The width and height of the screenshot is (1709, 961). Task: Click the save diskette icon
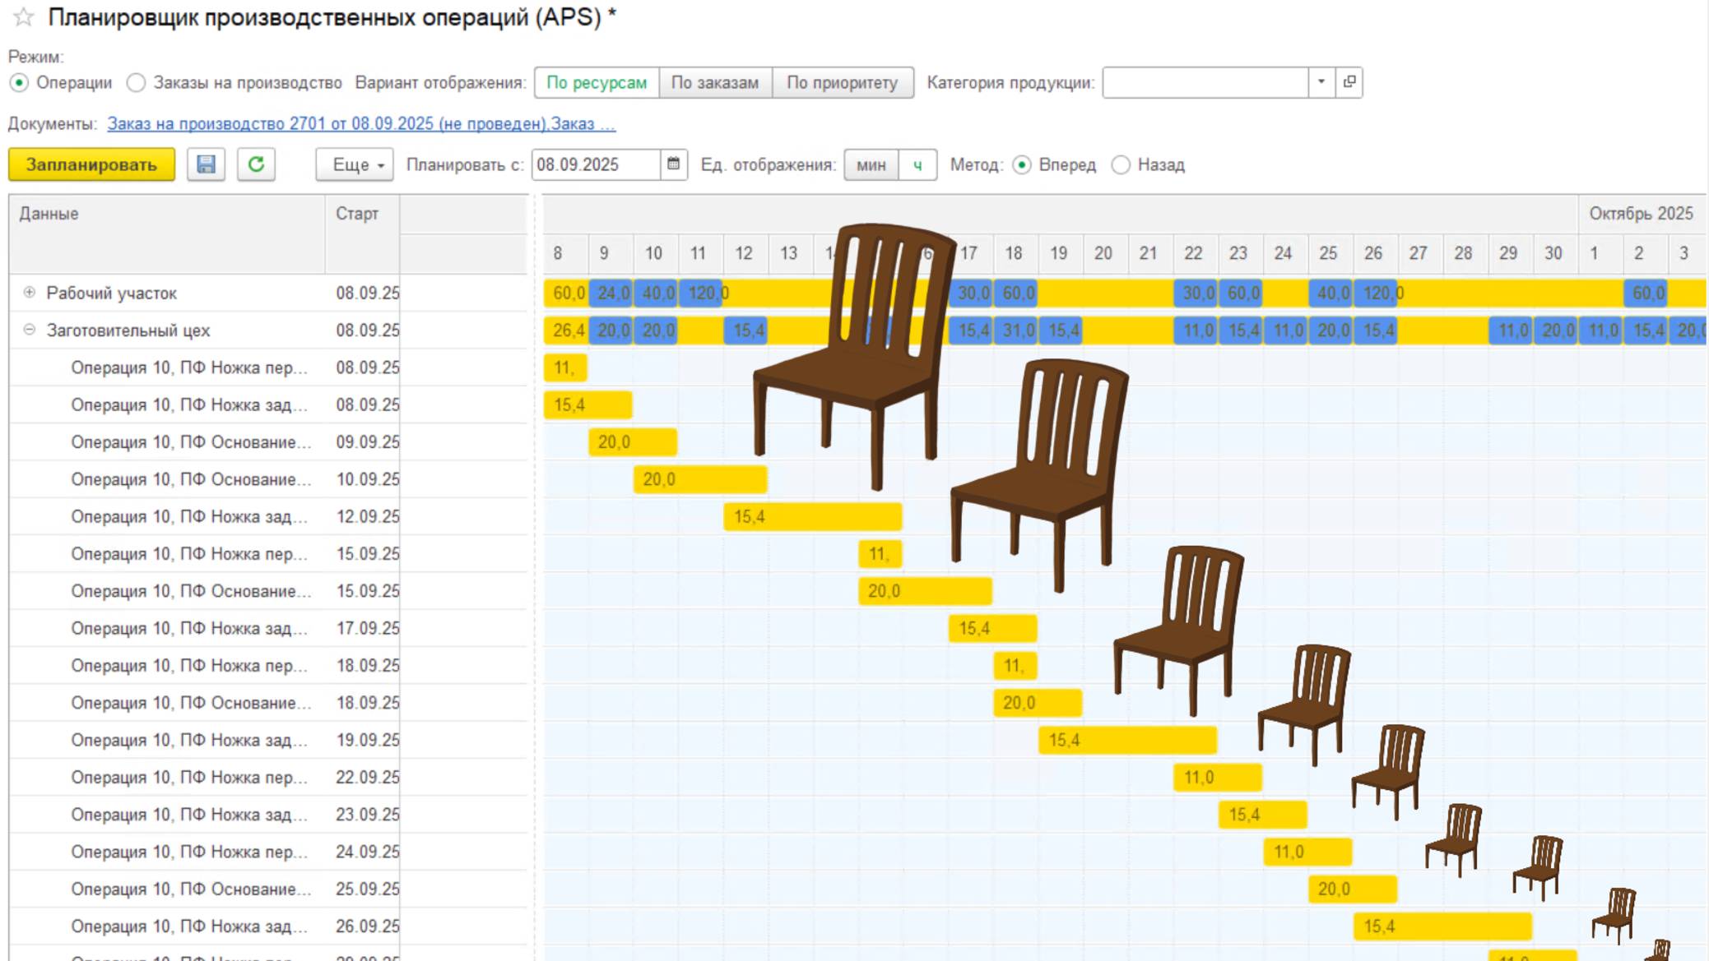(206, 164)
